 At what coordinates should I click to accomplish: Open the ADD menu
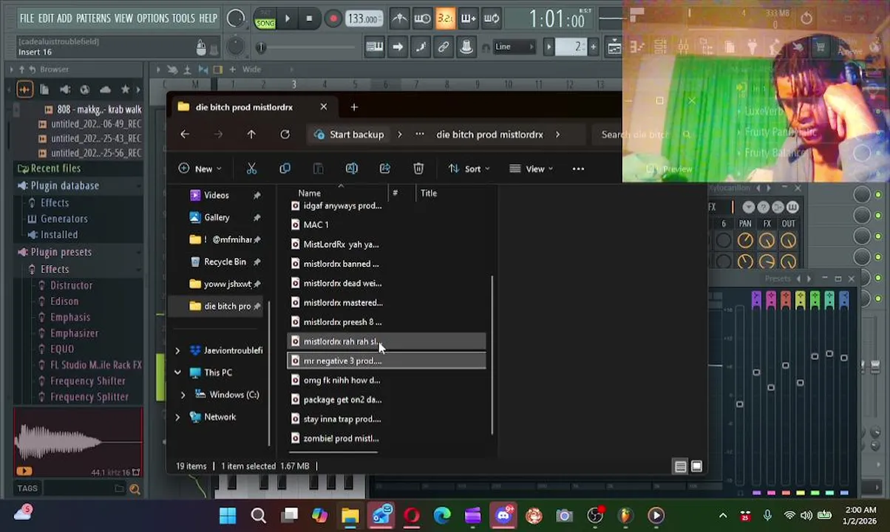(64, 18)
